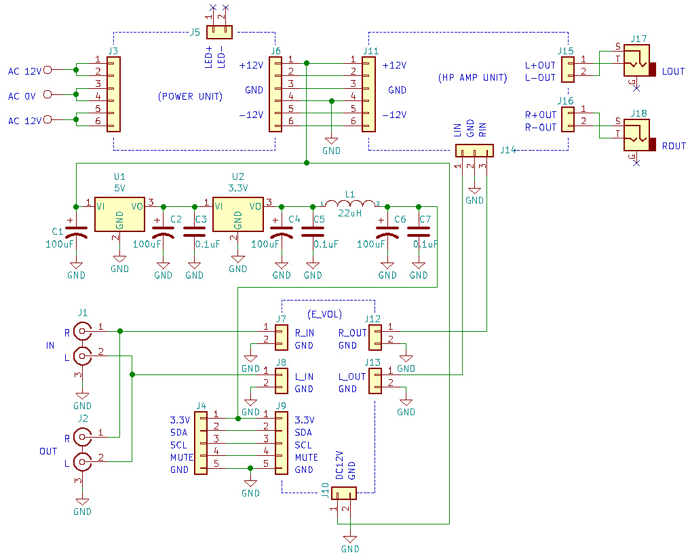Screen dimensions: 690x557
Task: Click the L1 22uH inductor symbol
Action: click(x=349, y=204)
